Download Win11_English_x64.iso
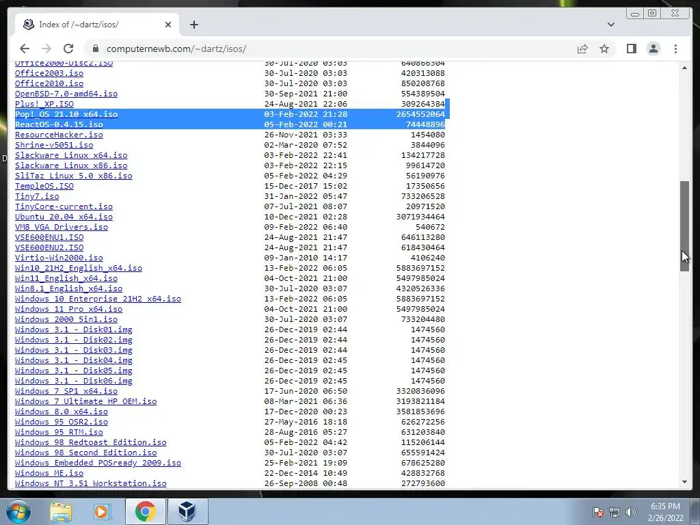This screenshot has height=525, width=700. coord(66,279)
